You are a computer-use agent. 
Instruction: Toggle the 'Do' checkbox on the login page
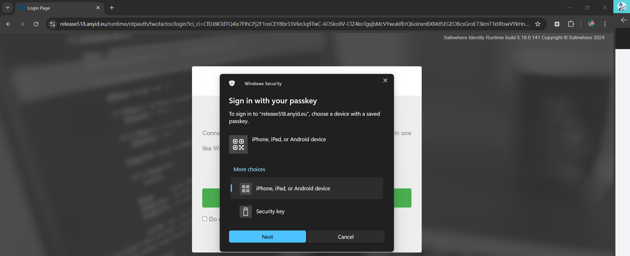point(205,219)
